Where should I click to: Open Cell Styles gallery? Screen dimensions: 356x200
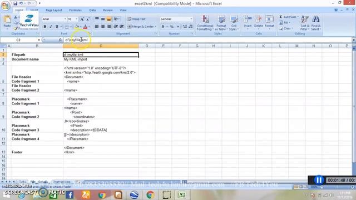tap(234, 23)
